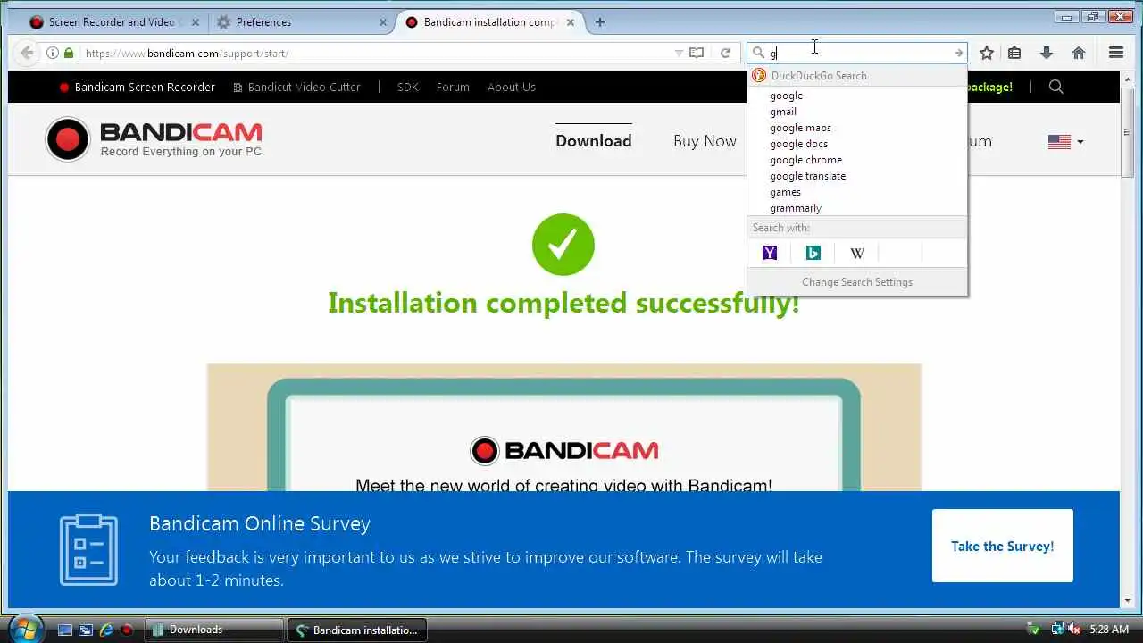The height and width of the screenshot is (643, 1143).
Task: Click Bandicut Video Cutter link
Action: coord(296,87)
